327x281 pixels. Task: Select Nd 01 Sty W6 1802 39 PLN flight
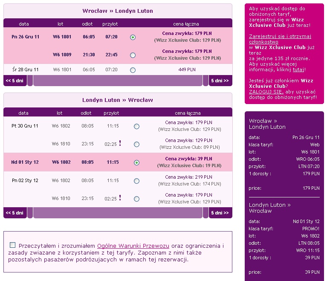[x=136, y=163]
